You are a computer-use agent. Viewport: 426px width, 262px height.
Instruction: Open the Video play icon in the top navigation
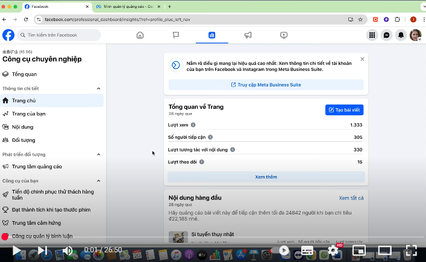[x=284, y=35]
